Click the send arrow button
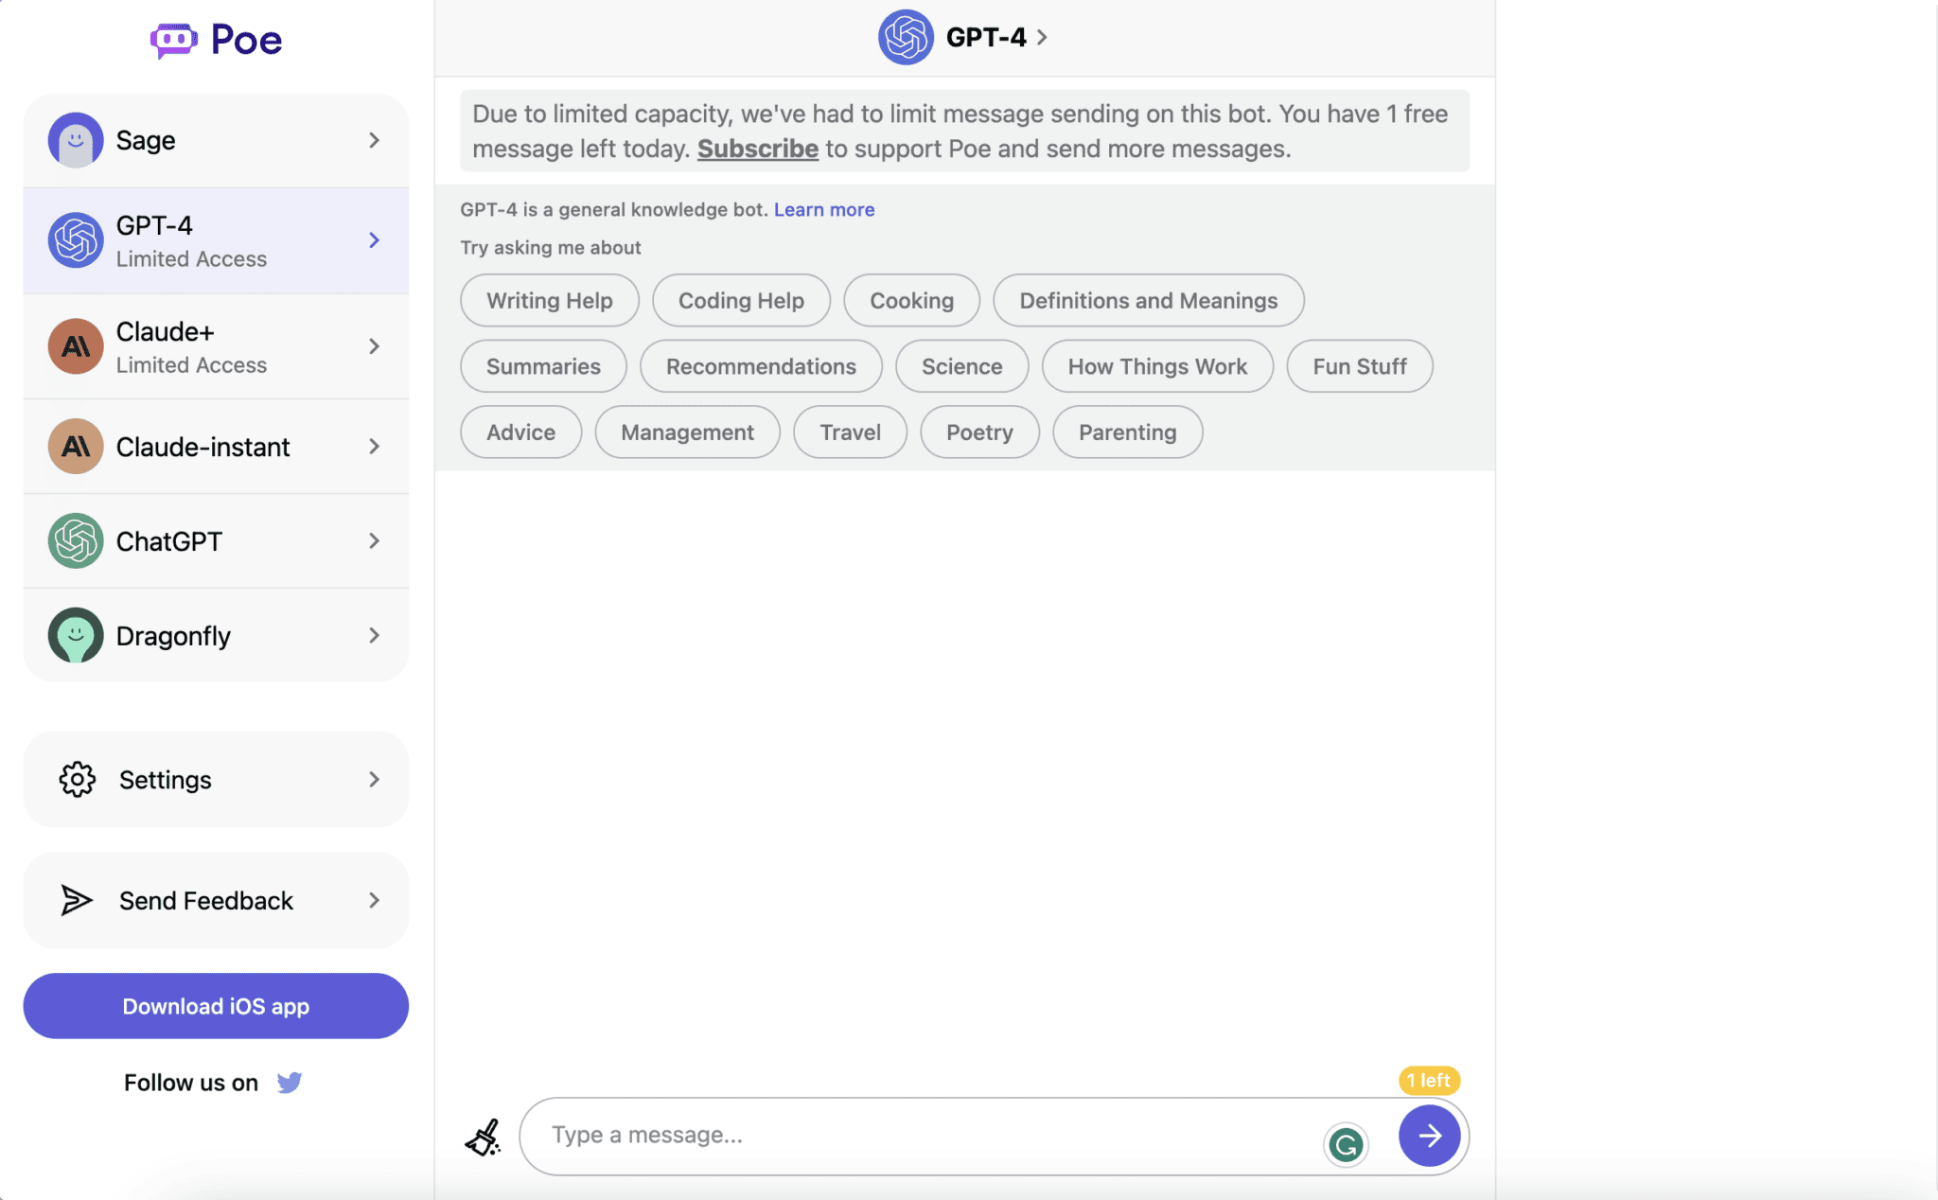This screenshot has width=1938, height=1200. pos(1429,1136)
